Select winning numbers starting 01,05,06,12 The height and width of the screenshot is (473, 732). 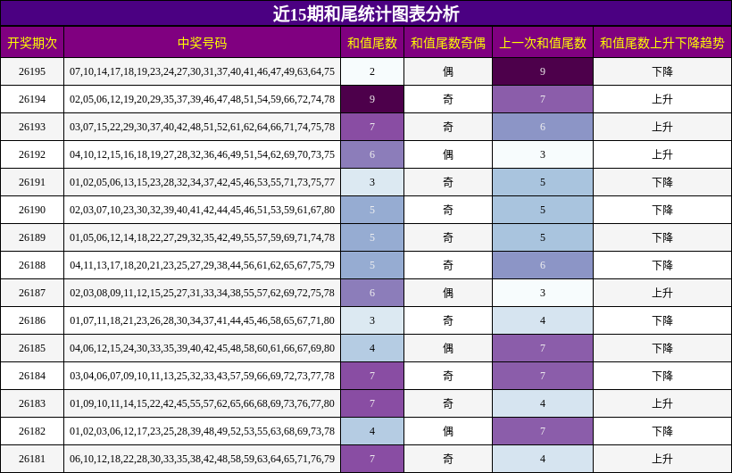202,237
